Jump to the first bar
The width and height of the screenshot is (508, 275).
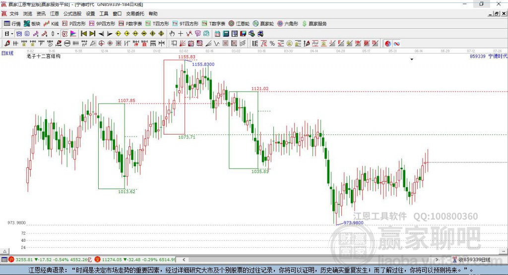click(83, 34)
